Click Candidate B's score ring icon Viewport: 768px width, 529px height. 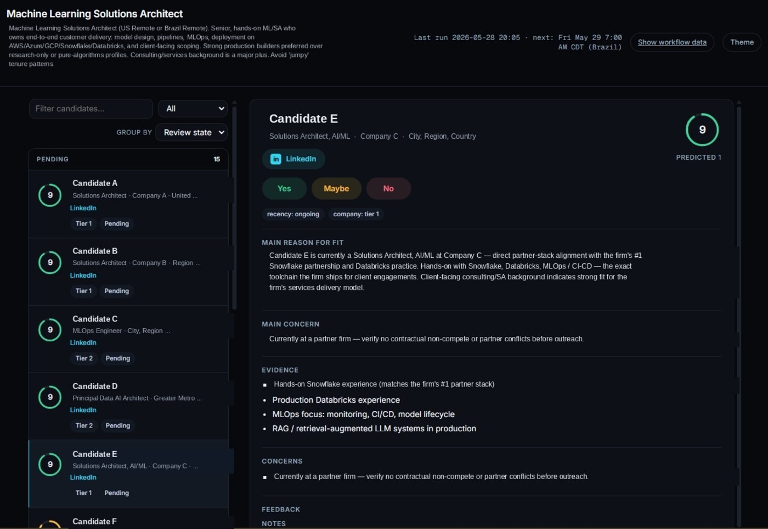pyautogui.click(x=50, y=262)
